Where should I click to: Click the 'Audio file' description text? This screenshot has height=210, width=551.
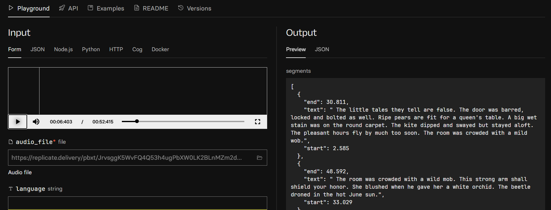pyautogui.click(x=20, y=172)
